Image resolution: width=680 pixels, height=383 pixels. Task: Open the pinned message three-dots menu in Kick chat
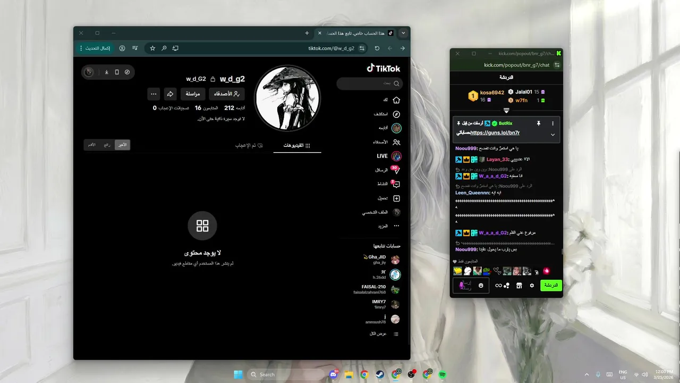tap(552, 123)
